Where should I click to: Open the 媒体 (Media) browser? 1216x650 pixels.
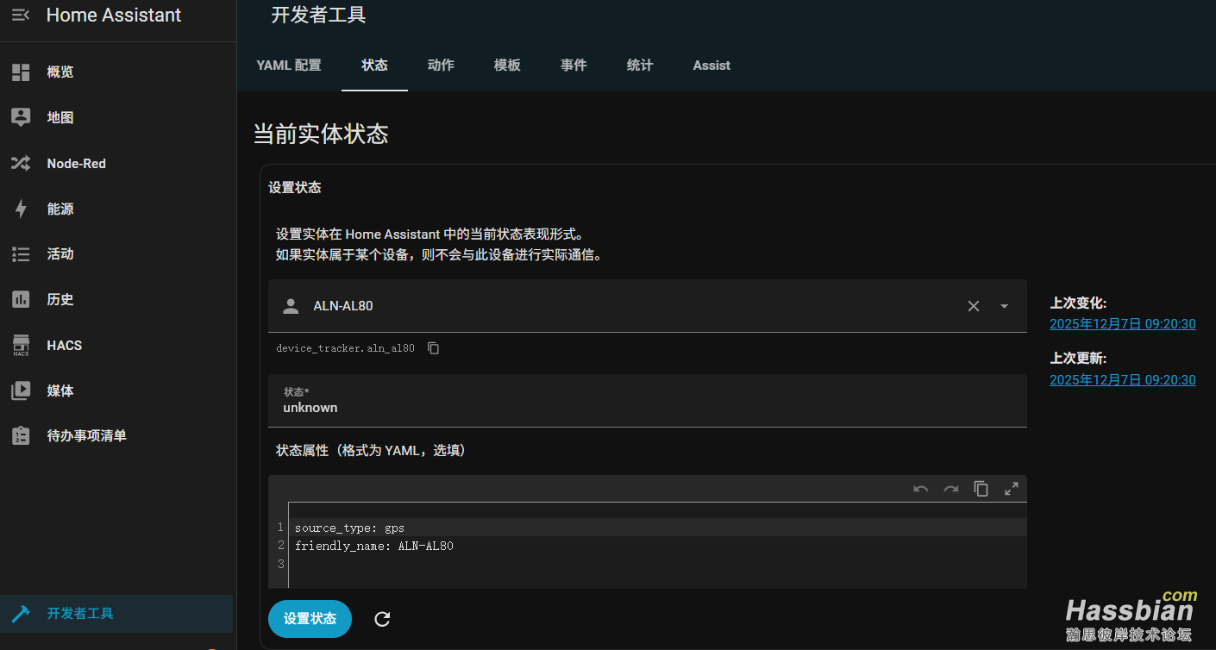pos(60,391)
